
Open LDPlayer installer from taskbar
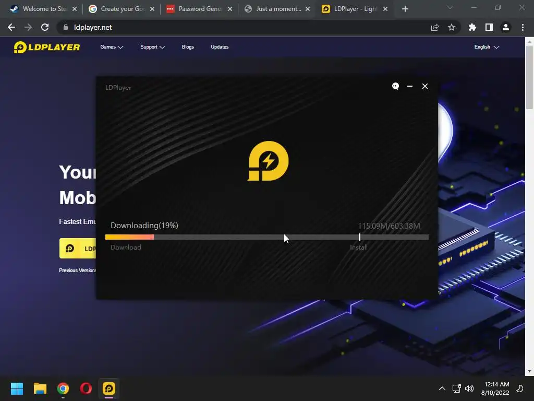[109, 388]
